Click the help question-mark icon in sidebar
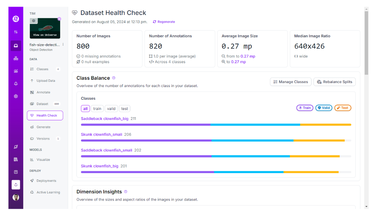Image resolution: width=375 pixels, height=210 pixels. (16, 172)
